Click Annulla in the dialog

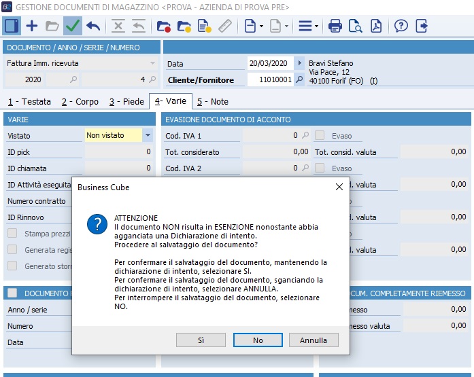[314, 340]
